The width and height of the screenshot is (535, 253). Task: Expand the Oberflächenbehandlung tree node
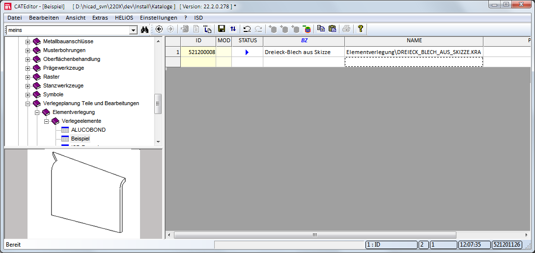[28, 59]
